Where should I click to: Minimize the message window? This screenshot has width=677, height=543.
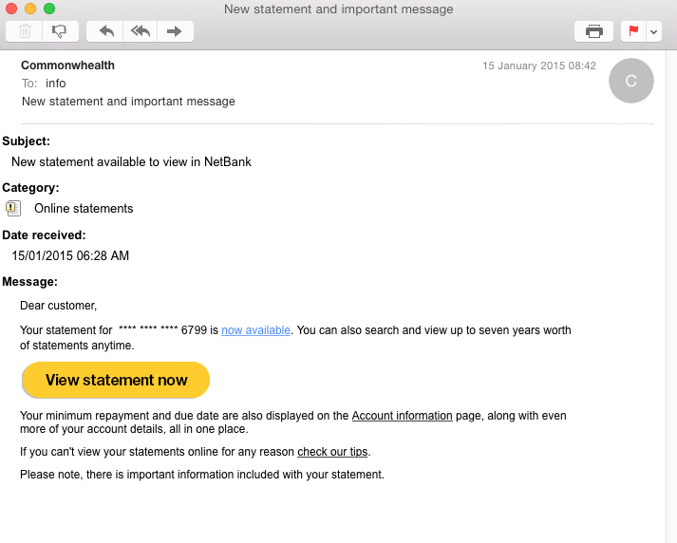(x=30, y=9)
